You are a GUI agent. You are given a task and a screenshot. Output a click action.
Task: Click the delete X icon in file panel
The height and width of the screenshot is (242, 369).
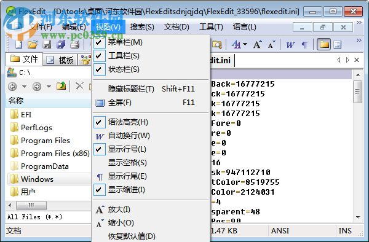point(79,86)
